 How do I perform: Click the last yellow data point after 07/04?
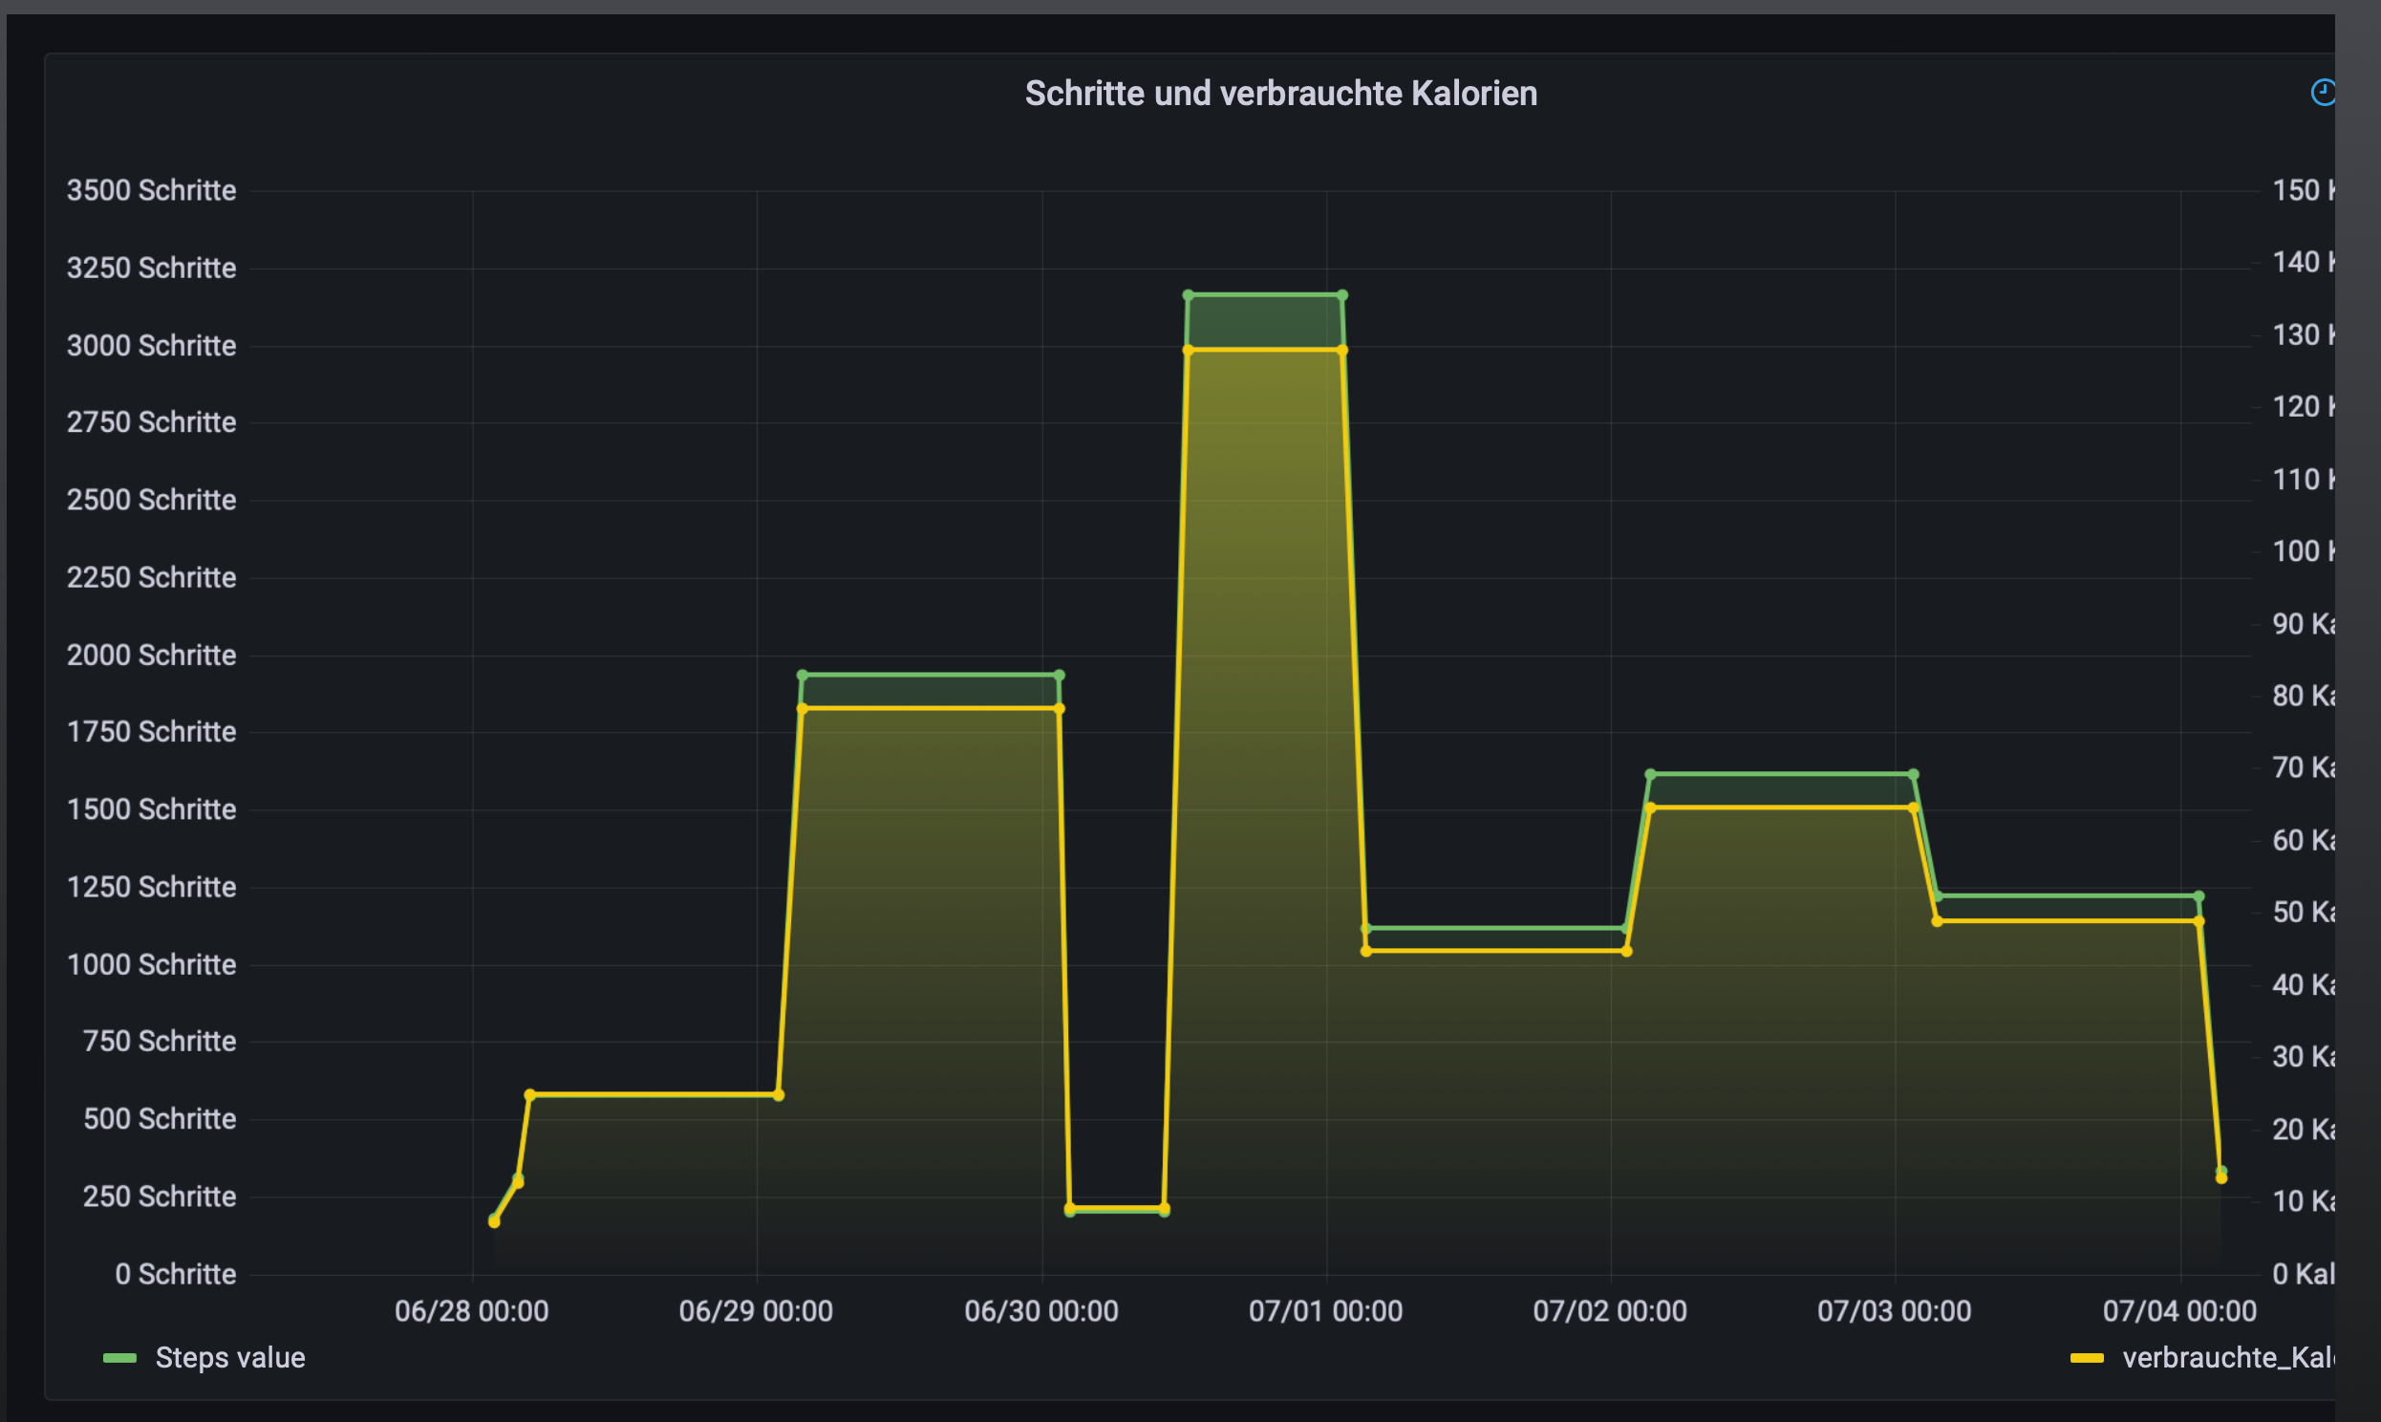(2221, 1178)
